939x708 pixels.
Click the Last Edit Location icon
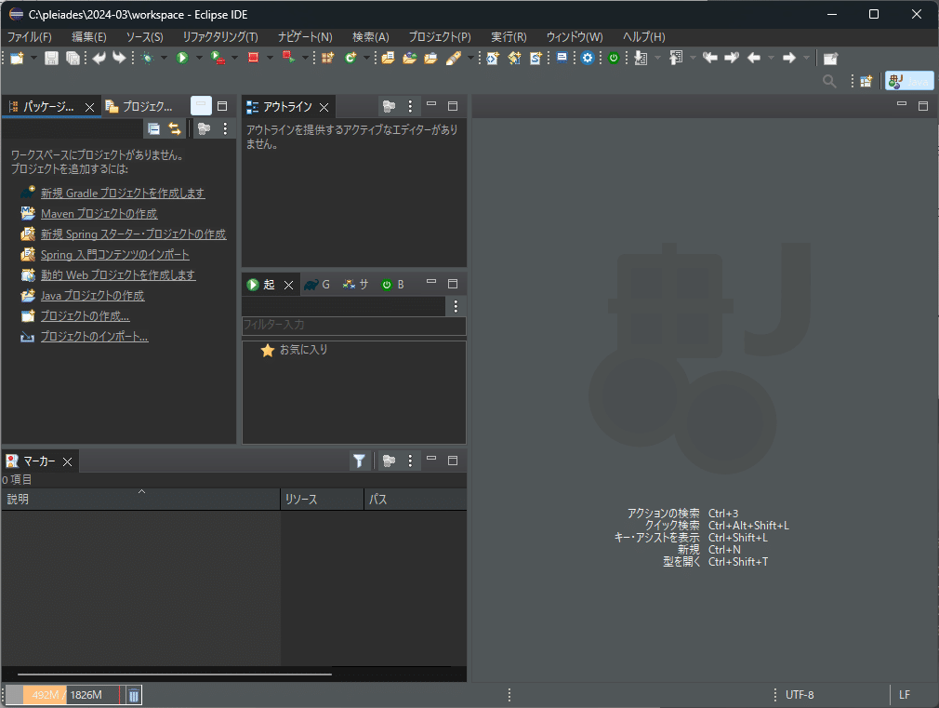click(710, 59)
